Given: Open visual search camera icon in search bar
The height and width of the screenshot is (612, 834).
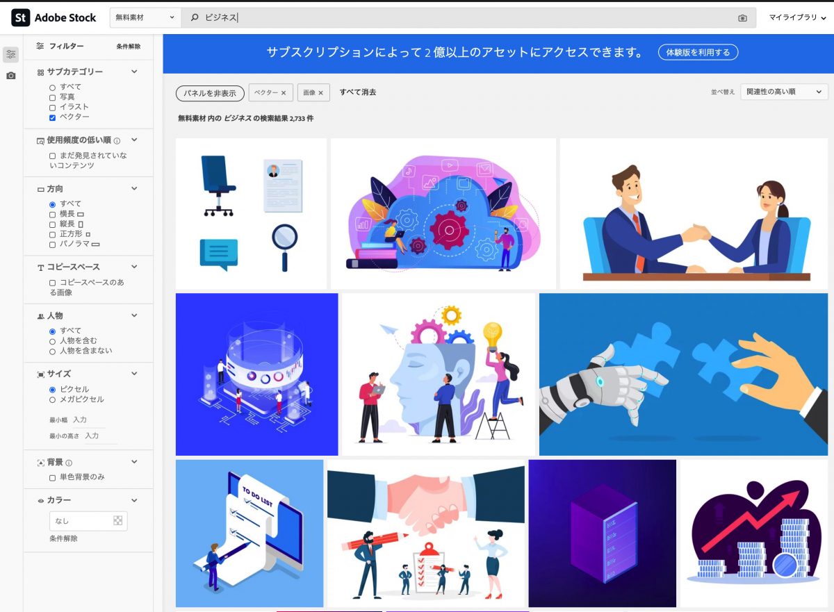Looking at the screenshot, I should click(x=742, y=18).
